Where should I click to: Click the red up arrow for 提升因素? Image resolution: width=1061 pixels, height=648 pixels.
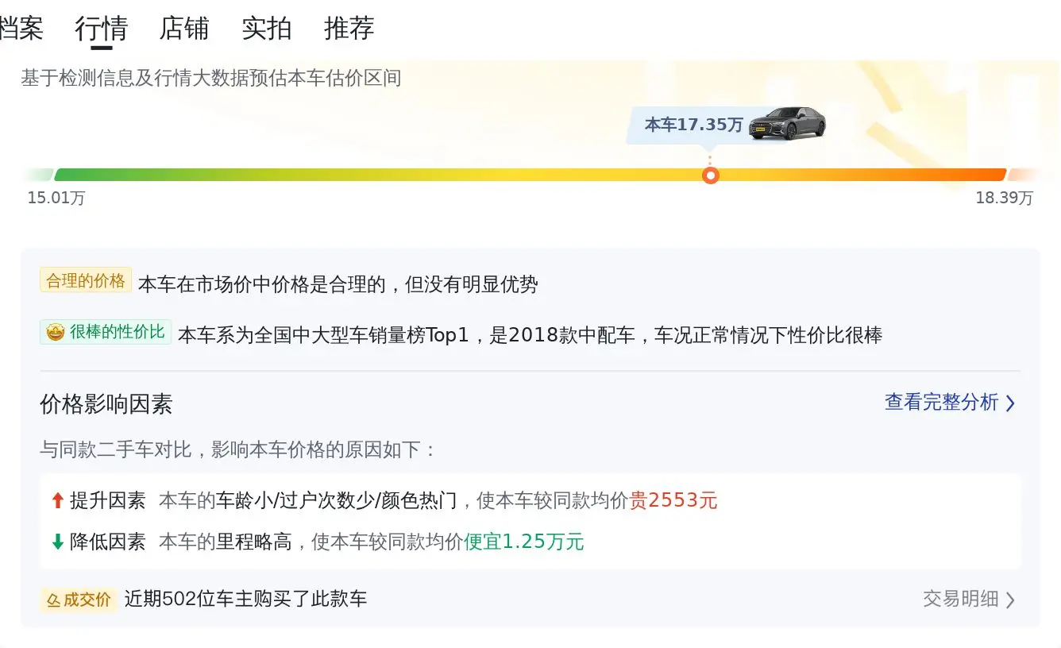click(57, 500)
